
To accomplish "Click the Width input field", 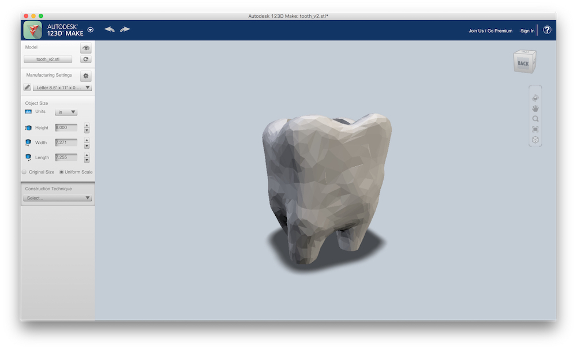I will point(66,142).
